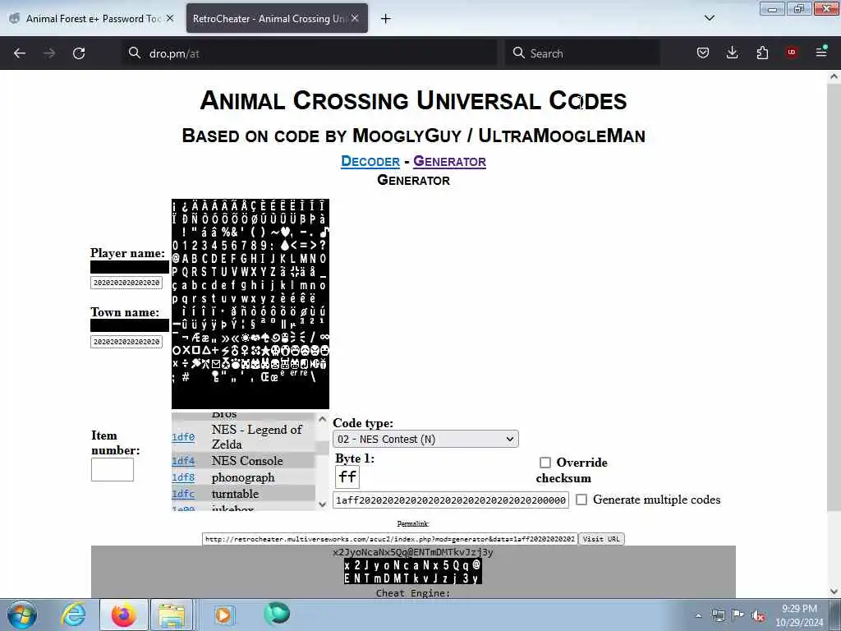The image size is (841, 631).
Task: List all tabs dropdown arrow
Action: click(709, 18)
